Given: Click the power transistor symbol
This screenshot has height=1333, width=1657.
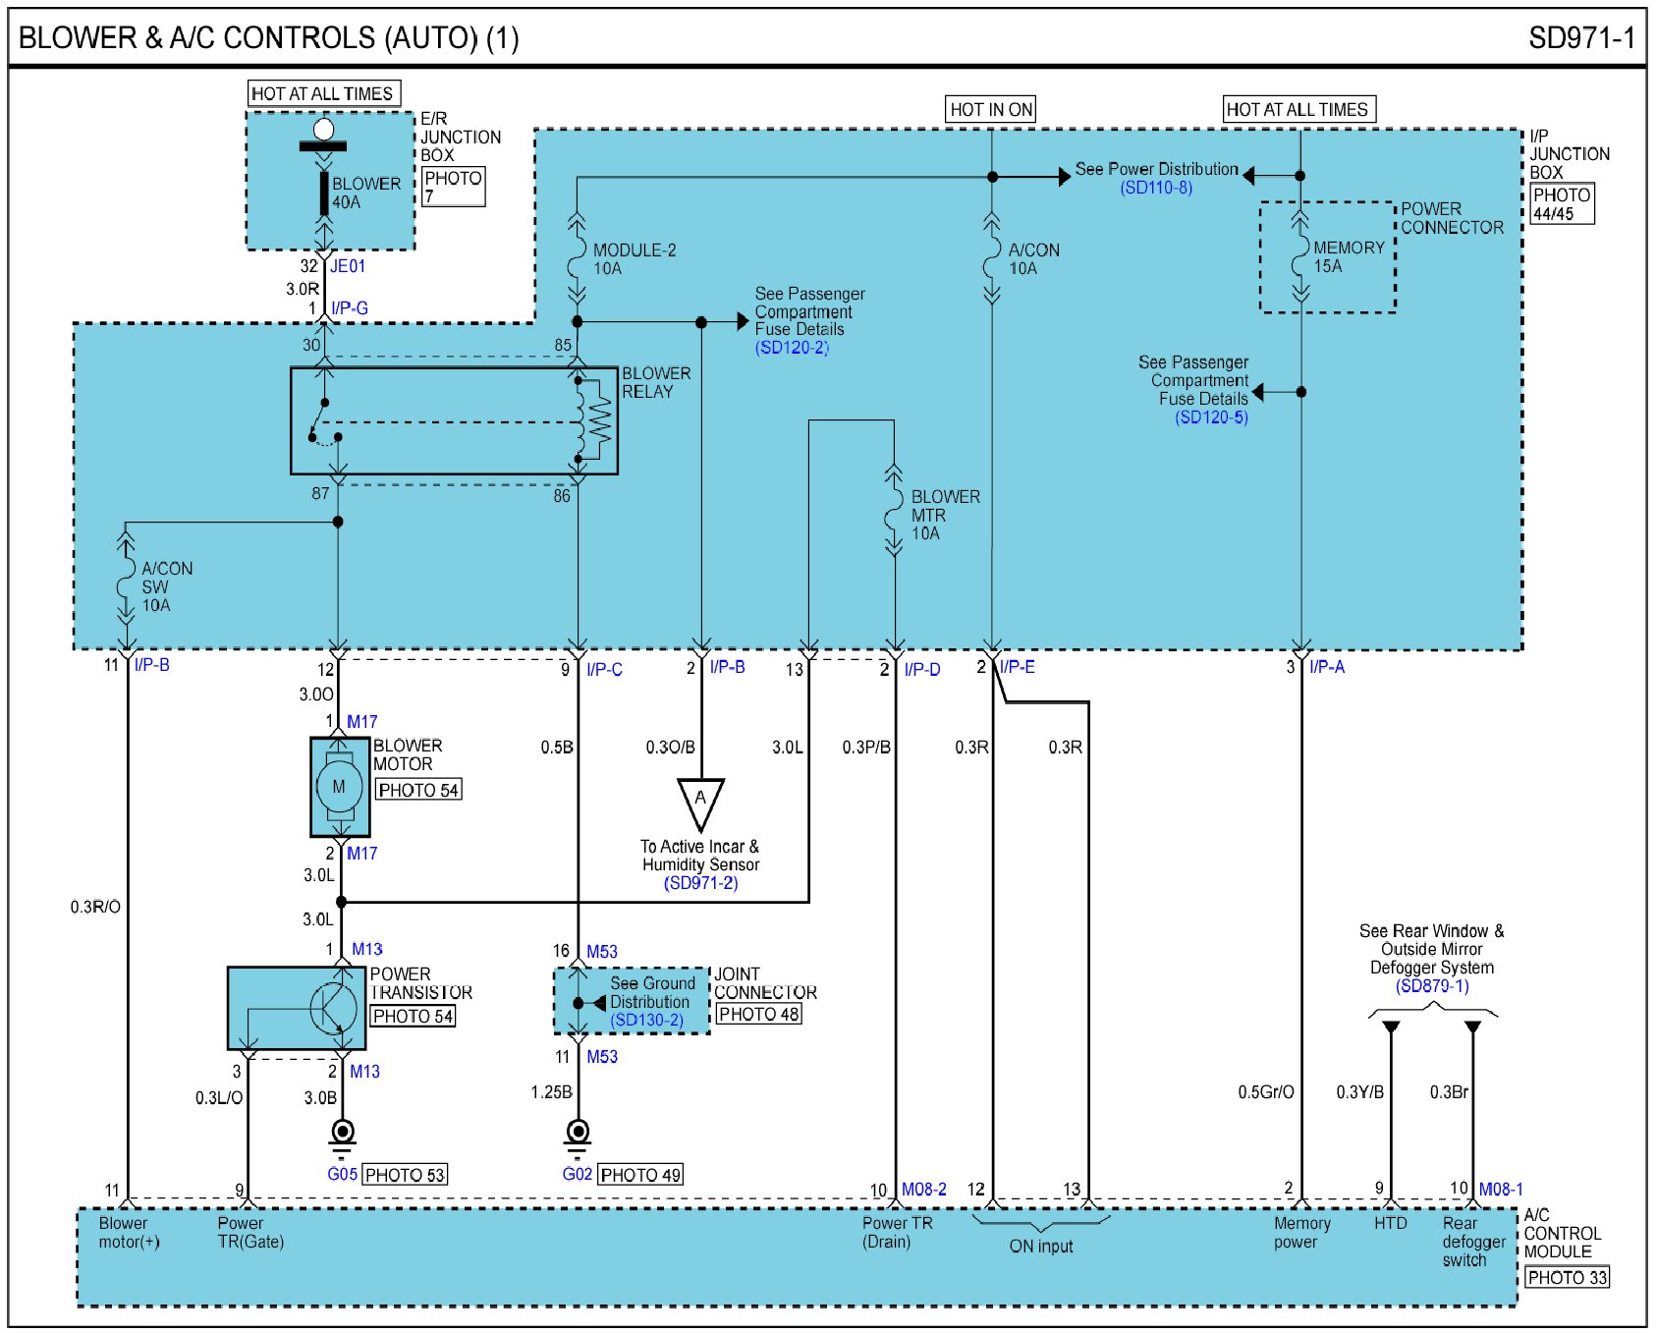Looking at the screenshot, I should (333, 1008).
